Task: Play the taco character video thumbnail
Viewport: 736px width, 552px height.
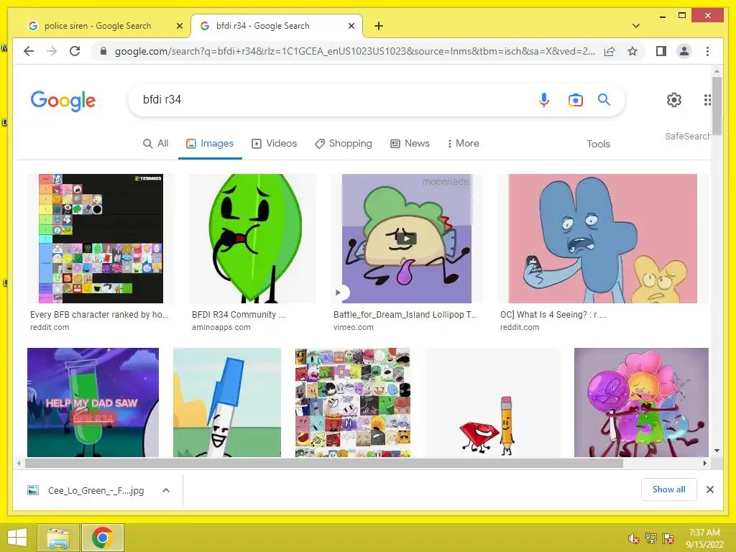Action: pos(407,239)
